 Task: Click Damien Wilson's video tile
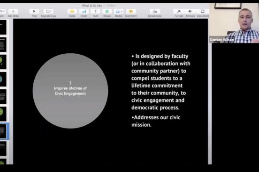click(x=234, y=23)
